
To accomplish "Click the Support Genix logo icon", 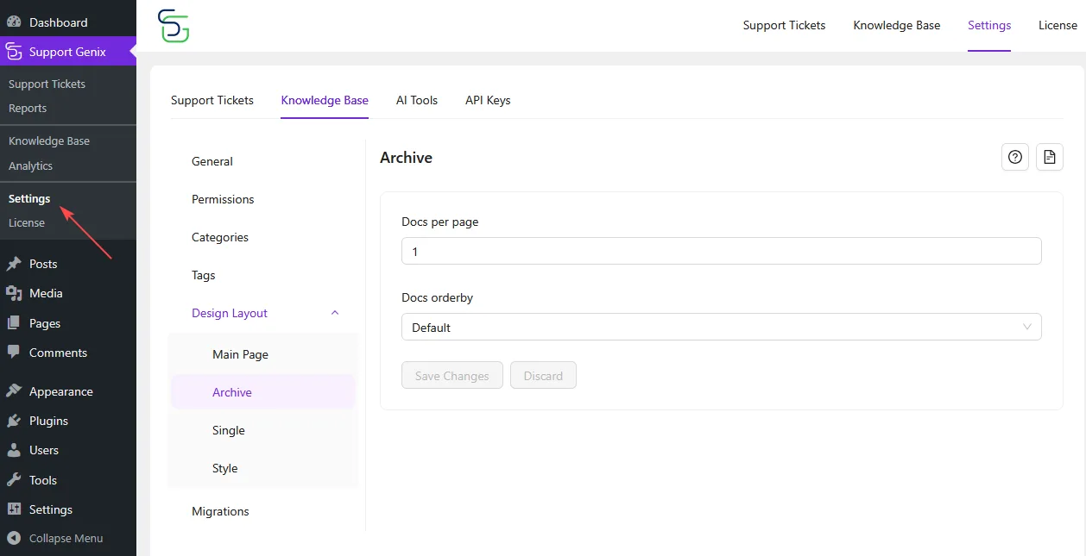I will (174, 26).
